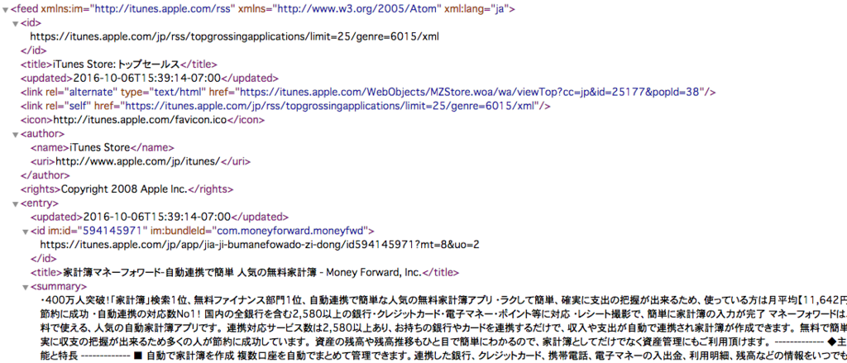Click the summary line starting 料で使える

(443, 327)
